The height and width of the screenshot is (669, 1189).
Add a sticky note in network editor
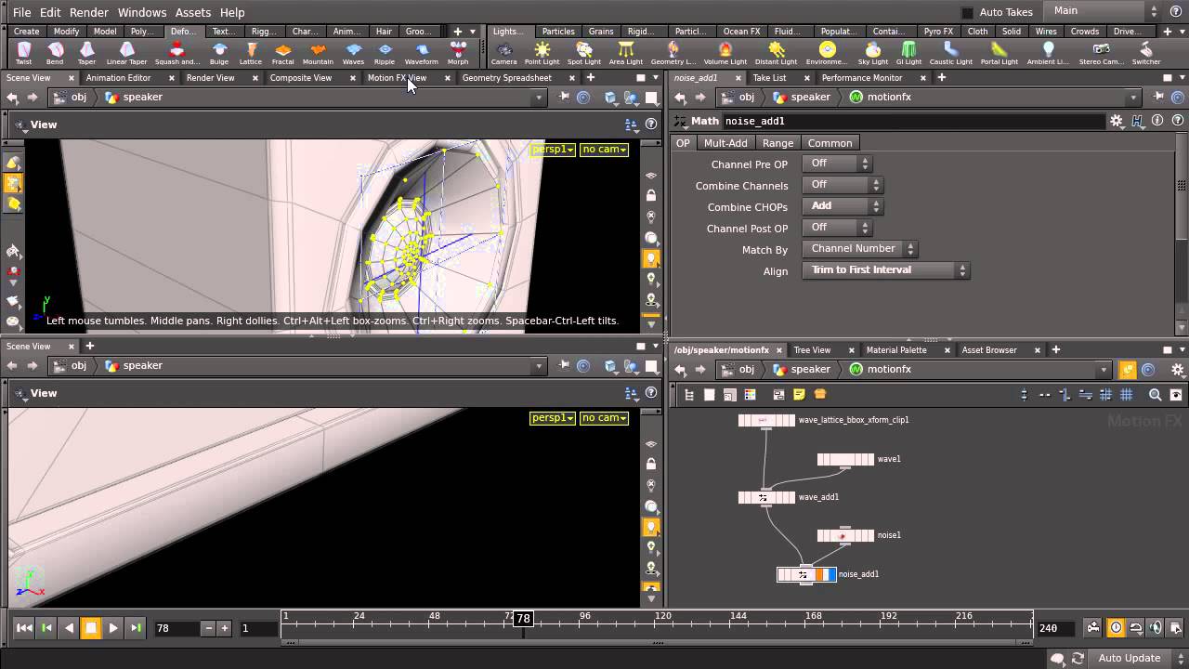[x=799, y=395]
